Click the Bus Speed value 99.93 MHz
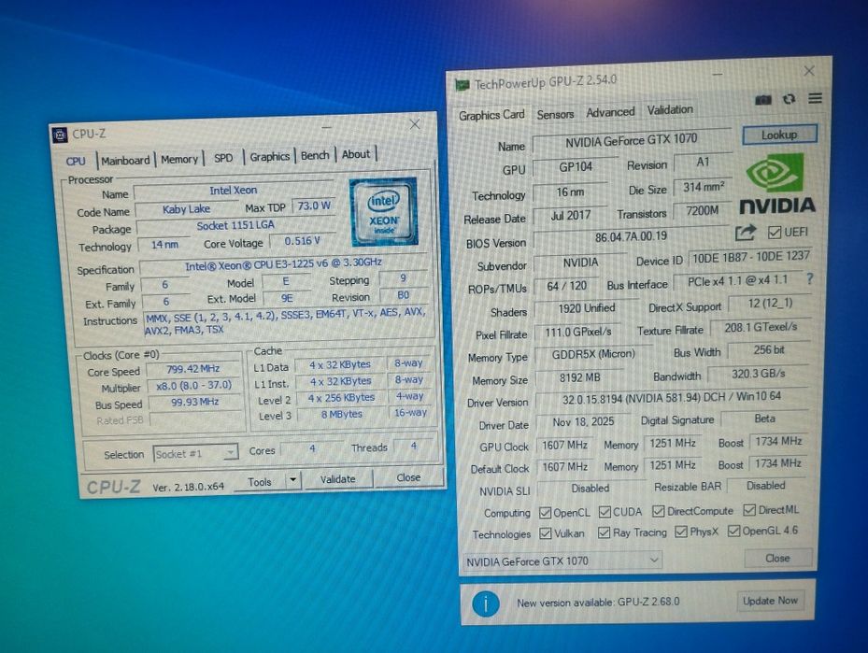Viewport: 868px width, 653px height. point(194,402)
